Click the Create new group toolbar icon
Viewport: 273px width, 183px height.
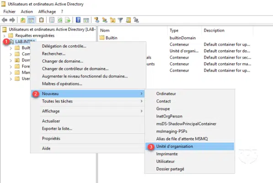(105, 20)
